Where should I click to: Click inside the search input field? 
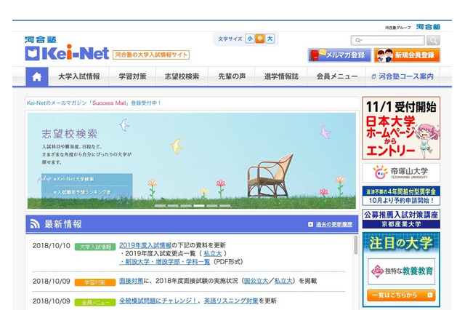(388, 40)
